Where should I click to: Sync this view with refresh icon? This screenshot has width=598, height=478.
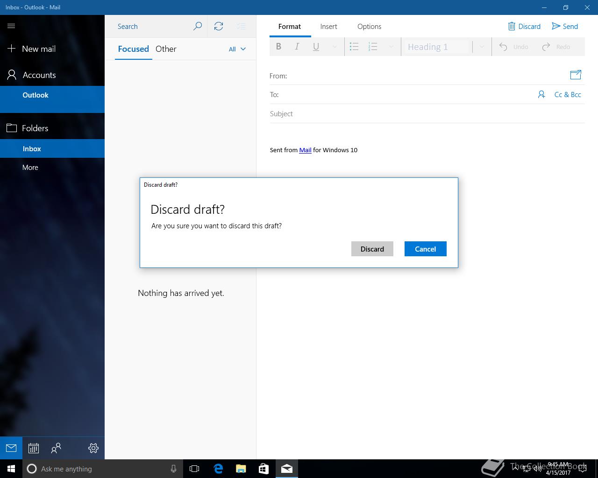tap(219, 26)
